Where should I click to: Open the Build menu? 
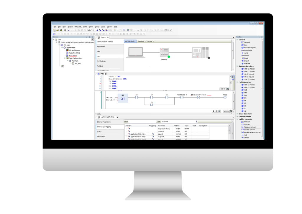(x=85, y=27)
